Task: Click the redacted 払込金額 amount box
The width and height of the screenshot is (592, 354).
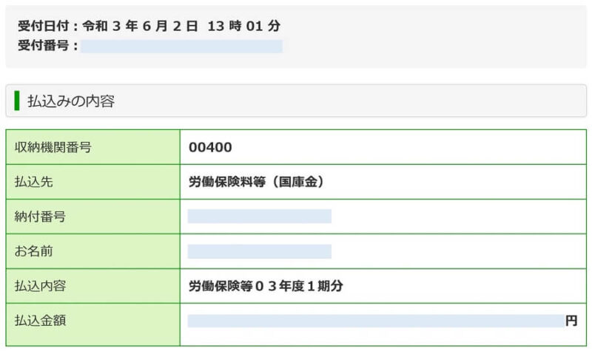Action: pos(376,321)
